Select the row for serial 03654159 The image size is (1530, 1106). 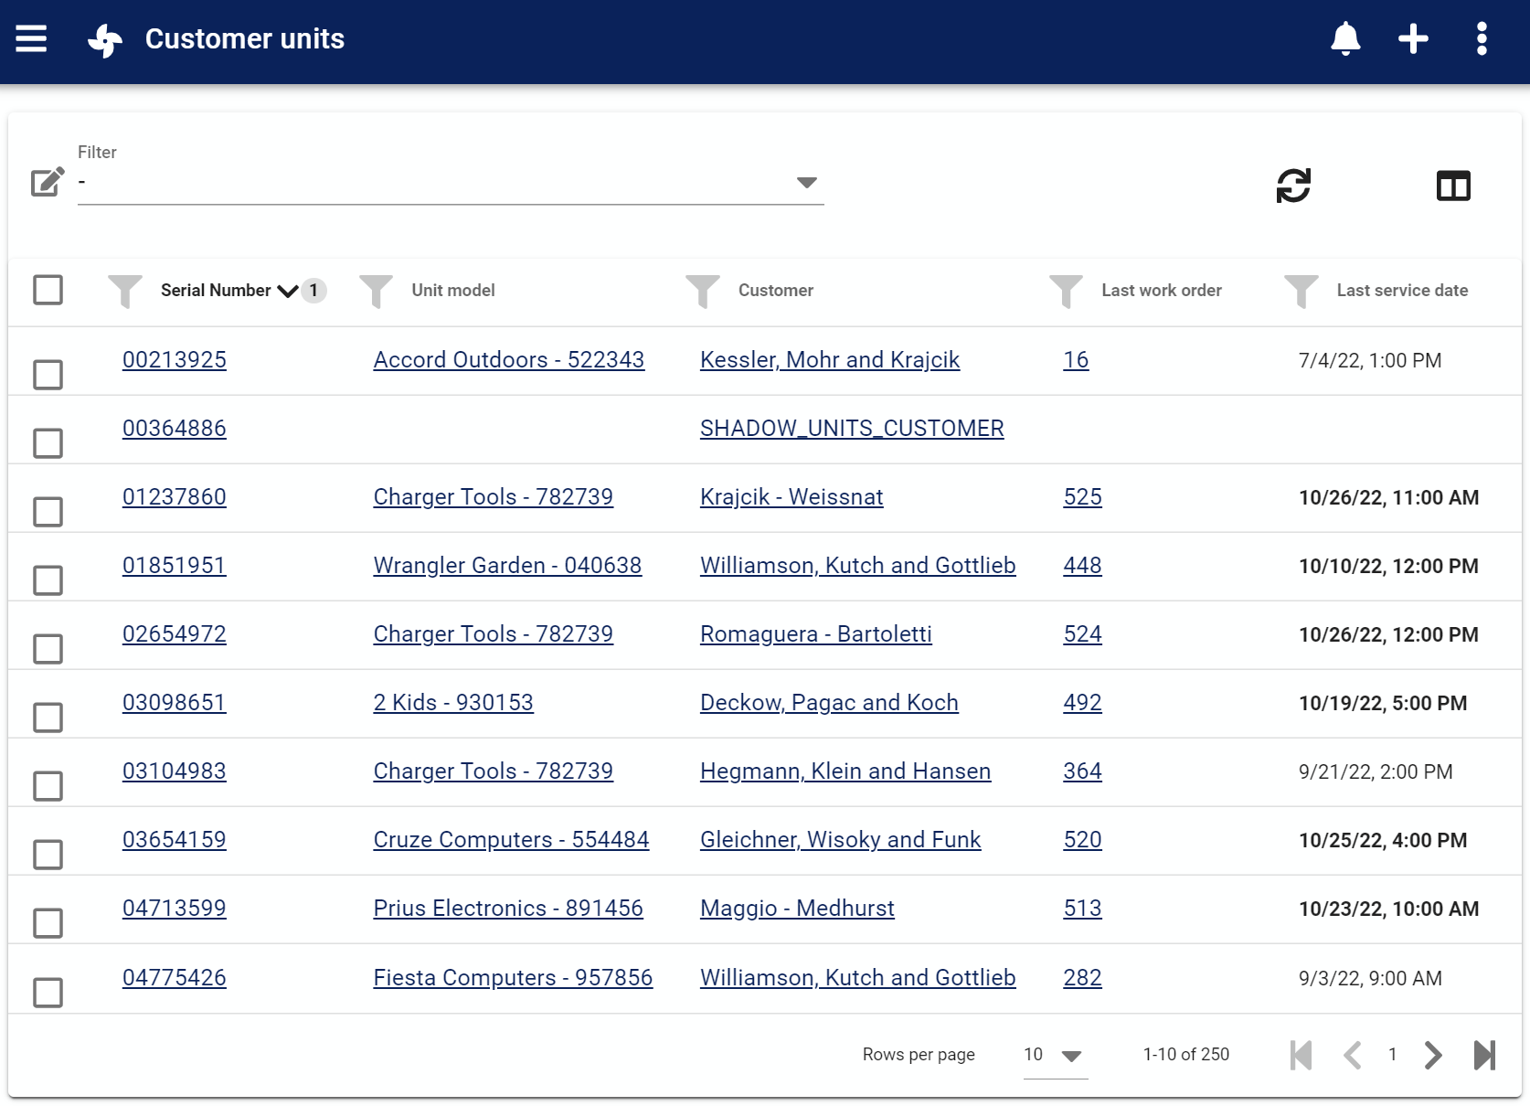point(48,854)
